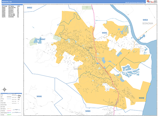Viewport: 158px width, 116px height.
Task: Click the largest City label in legend
Action: coord(19,96)
